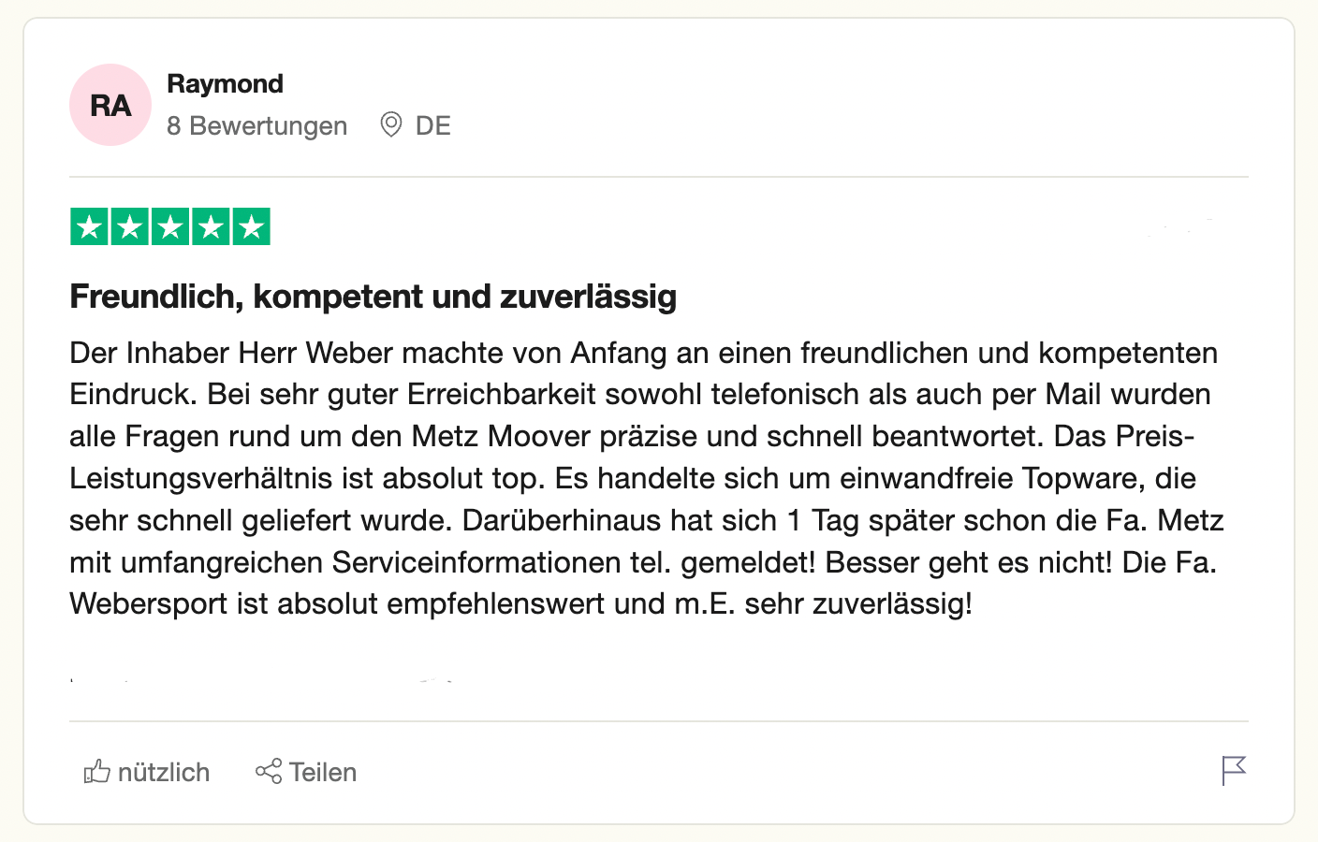Click the third green rating star
This screenshot has height=842, width=1318.
[x=170, y=226]
